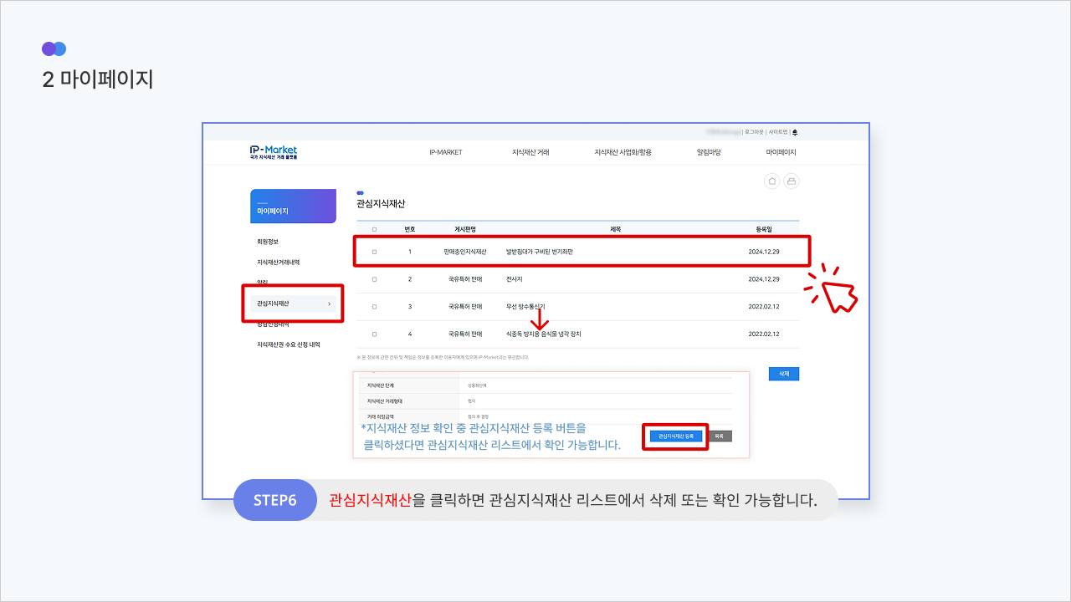
Task: Click the gray 목록 button
Action: tap(720, 436)
